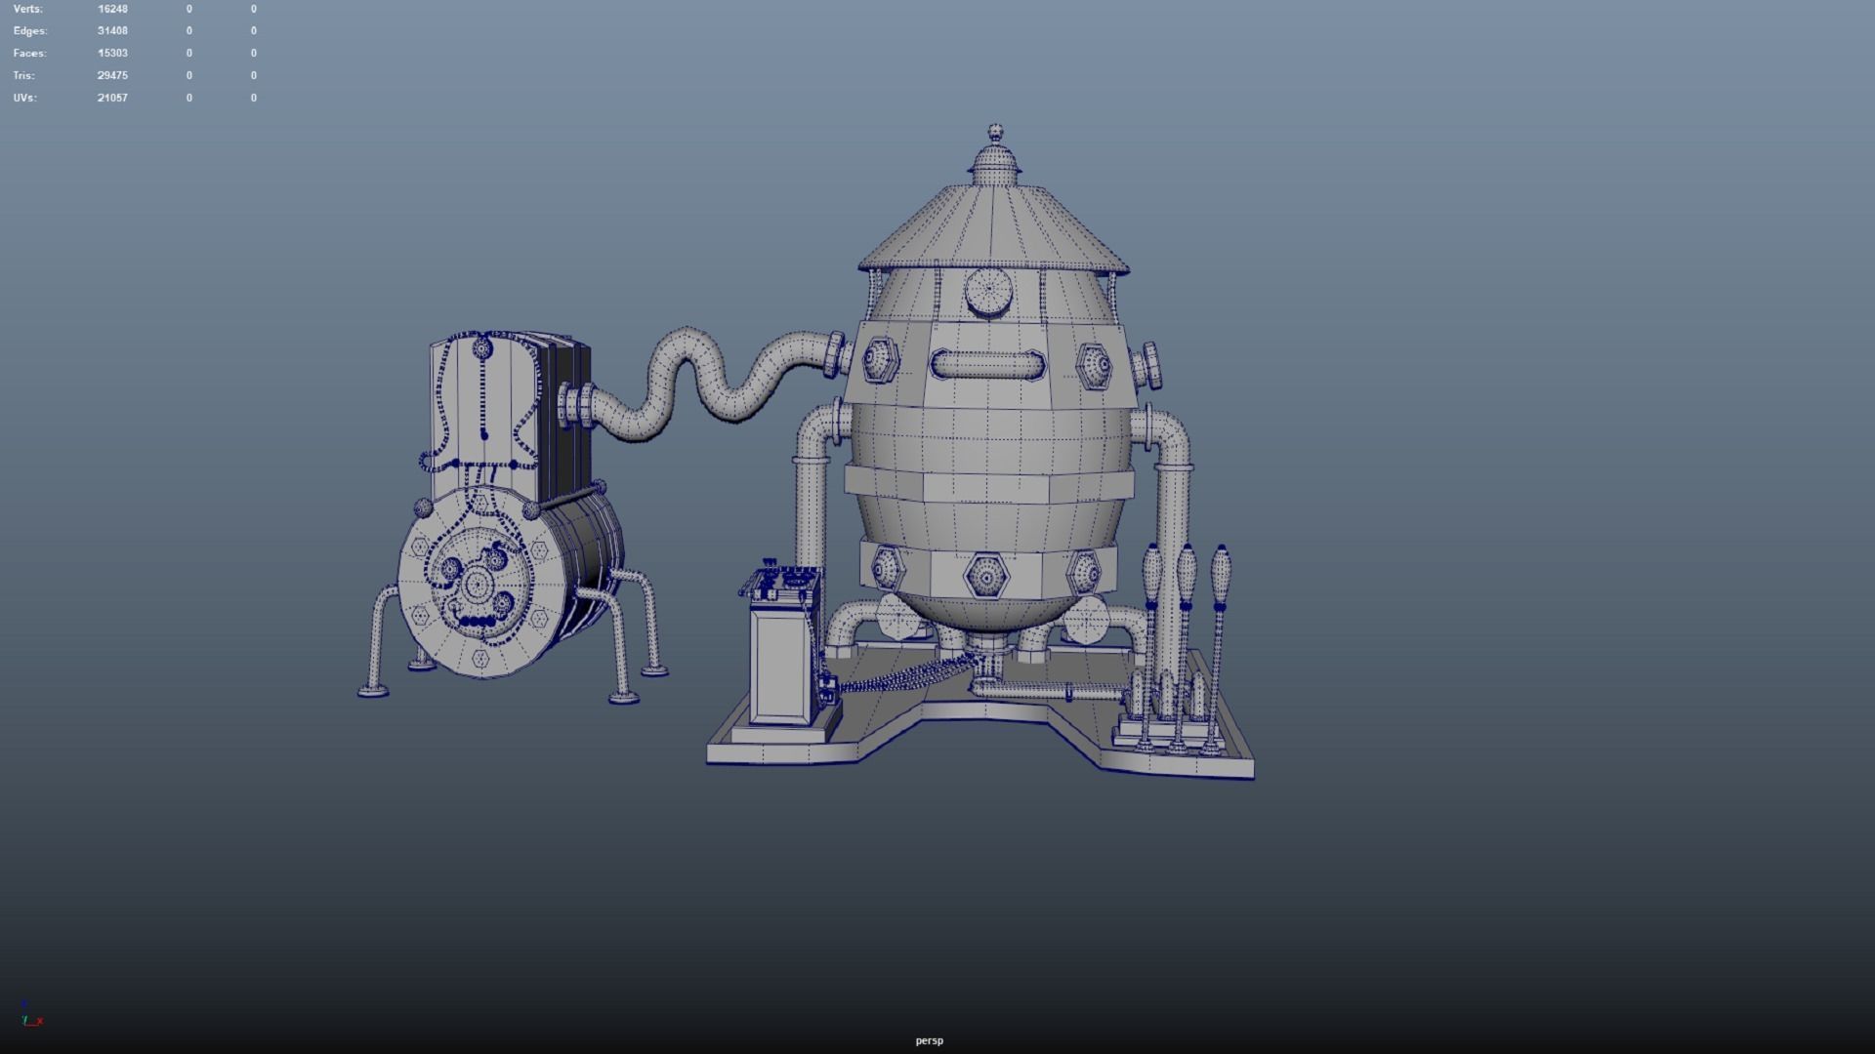Click the Y axis on the view gizmo
This screenshot has height=1054, width=1875.
point(25,1020)
